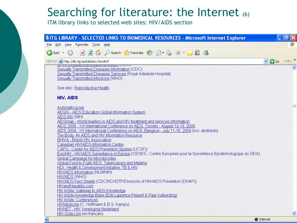Open HIV InSite: Gateway to AIDS Knowledge

click(x=91, y=190)
